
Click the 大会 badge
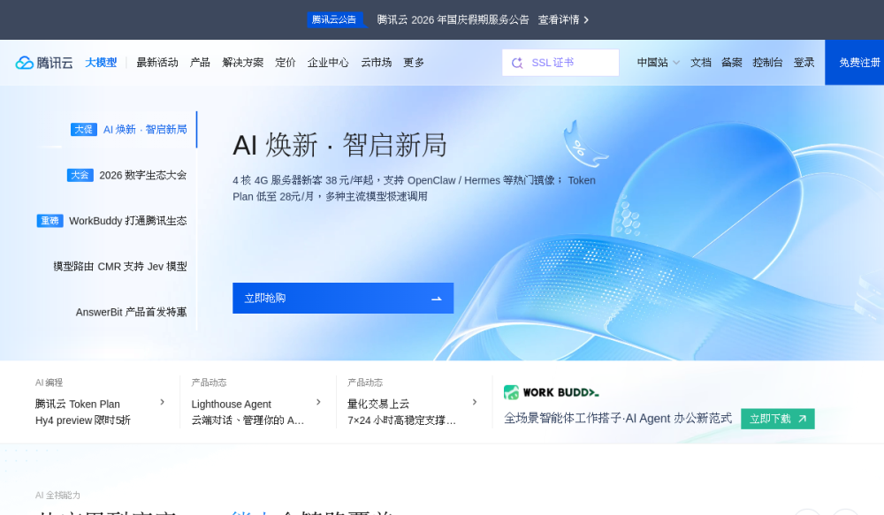pos(80,175)
